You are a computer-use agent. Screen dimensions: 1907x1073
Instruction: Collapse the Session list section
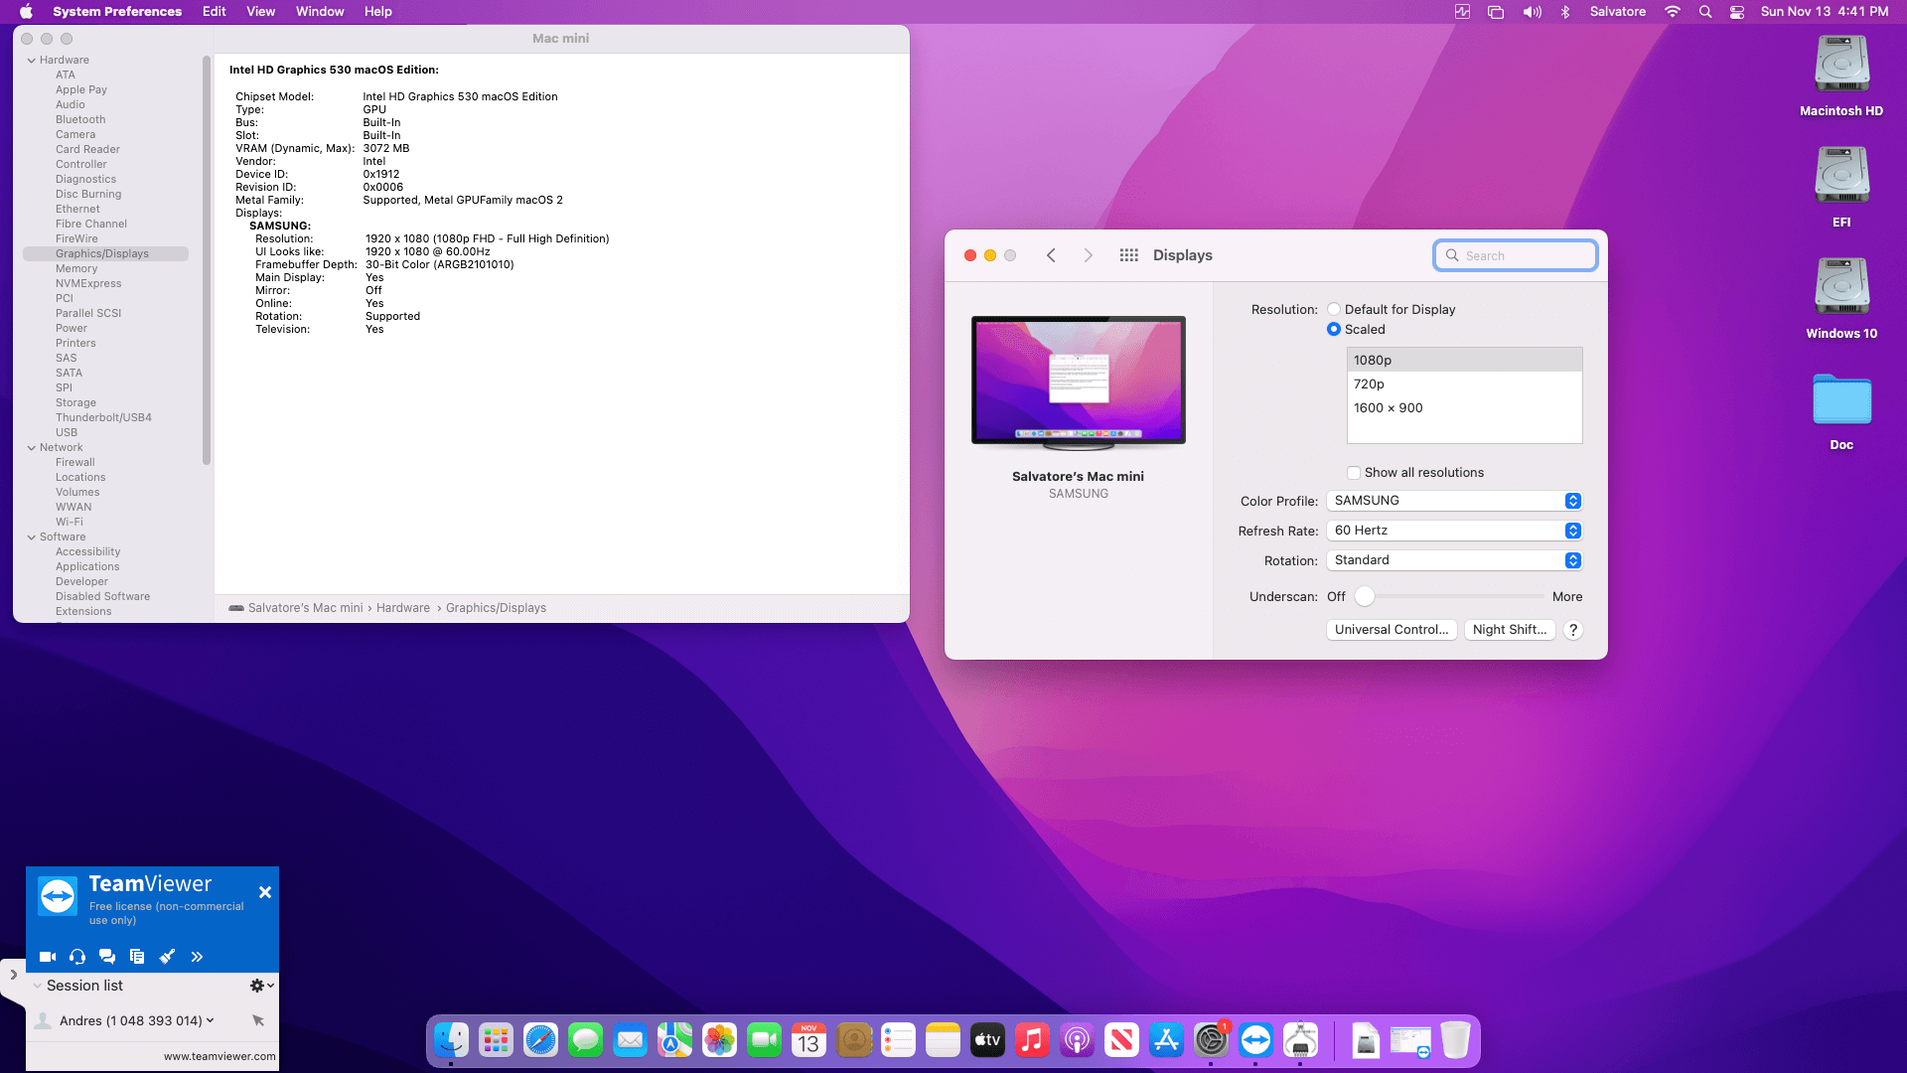pos(37,986)
